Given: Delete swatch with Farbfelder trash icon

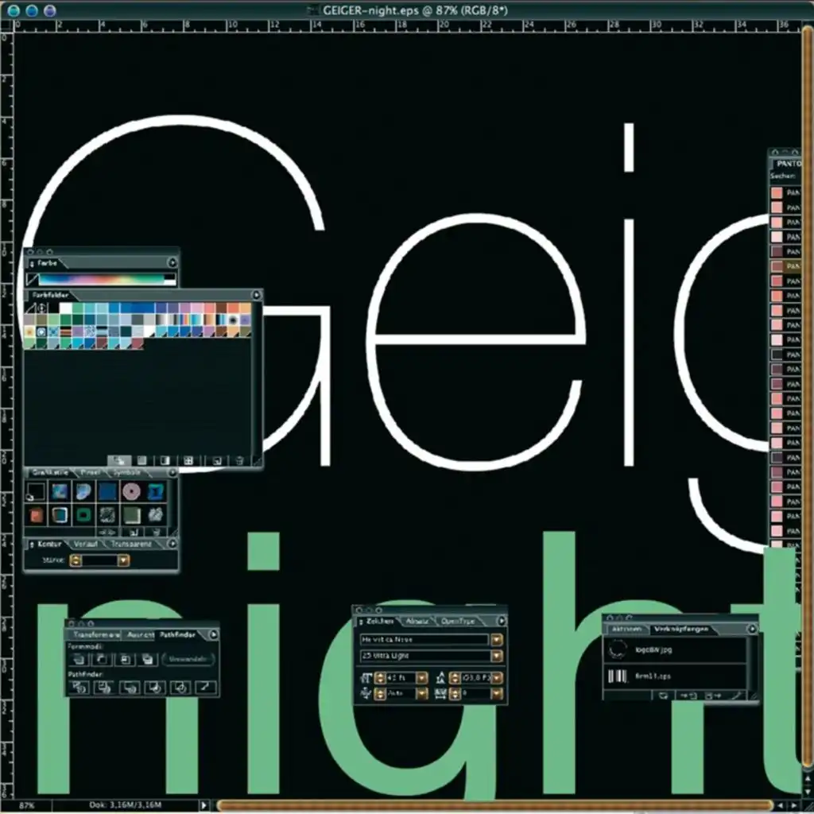Looking at the screenshot, I should 239,460.
